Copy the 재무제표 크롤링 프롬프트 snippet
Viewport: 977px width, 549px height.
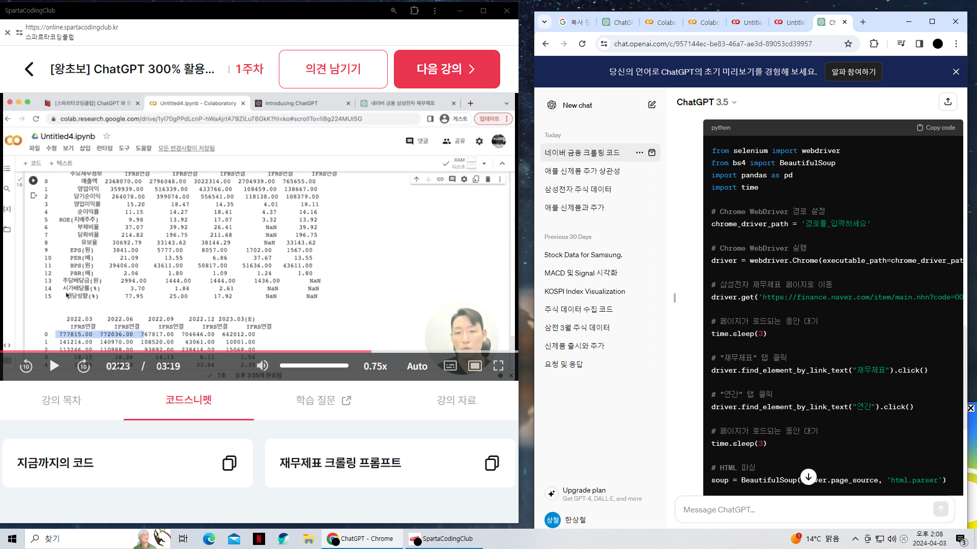tap(492, 463)
